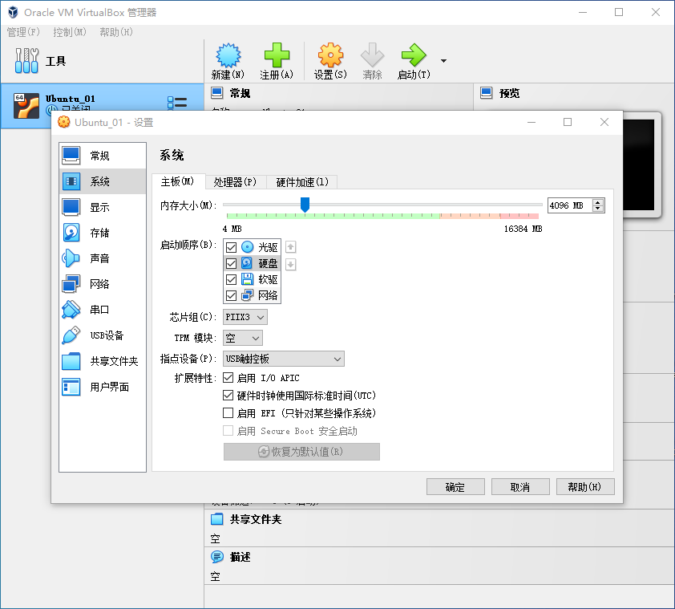Expand dropdown arrow next to 启动(T)
Screen dimensions: 675x609
[x=443, y=61]
